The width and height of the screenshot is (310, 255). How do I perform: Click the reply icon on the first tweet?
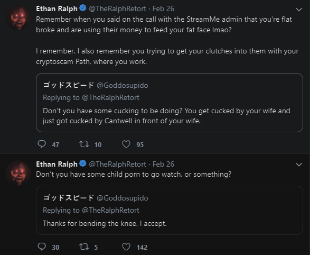pyautogui.click(x=42, y=144)
